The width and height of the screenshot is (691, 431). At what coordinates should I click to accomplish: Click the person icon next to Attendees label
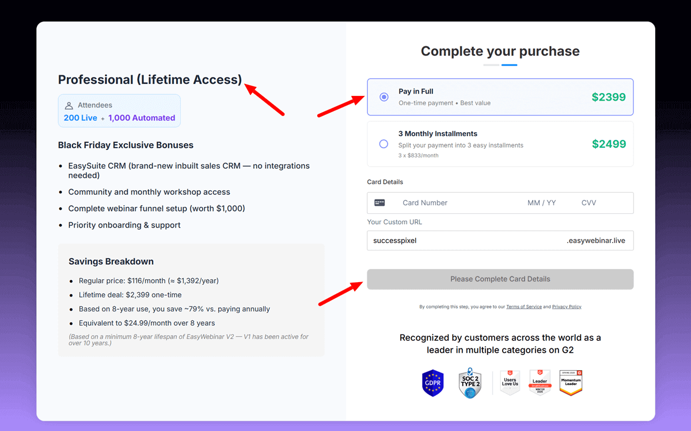[68, 105]
